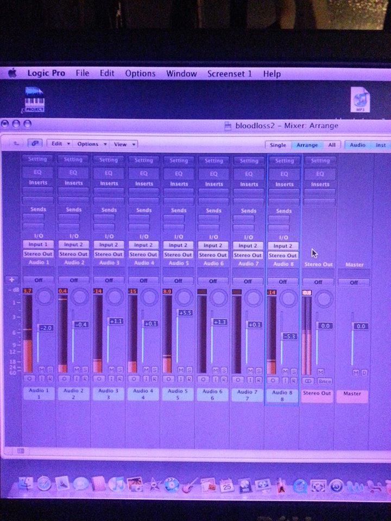This screenshot has width=391, height=521.
Task: Open iCal calendar icon in Dock
Action: click(227, 486)
